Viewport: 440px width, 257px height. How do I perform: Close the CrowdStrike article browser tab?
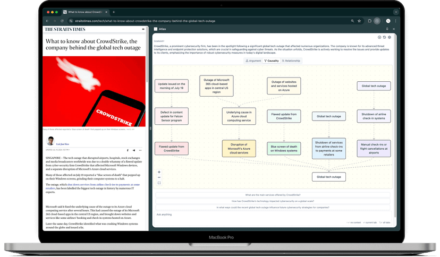[x=106, y=12]
